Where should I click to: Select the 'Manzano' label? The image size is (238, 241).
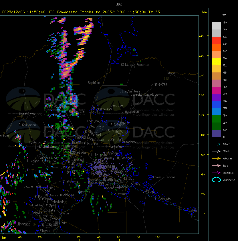tap(24, 224)
